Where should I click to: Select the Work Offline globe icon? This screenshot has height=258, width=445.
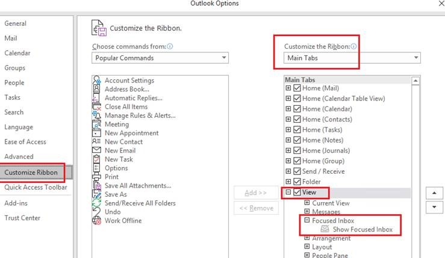(x=97, y=221)
